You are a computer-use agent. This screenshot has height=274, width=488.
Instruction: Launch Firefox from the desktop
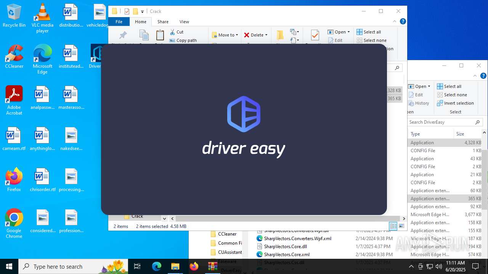click(14, 180)
